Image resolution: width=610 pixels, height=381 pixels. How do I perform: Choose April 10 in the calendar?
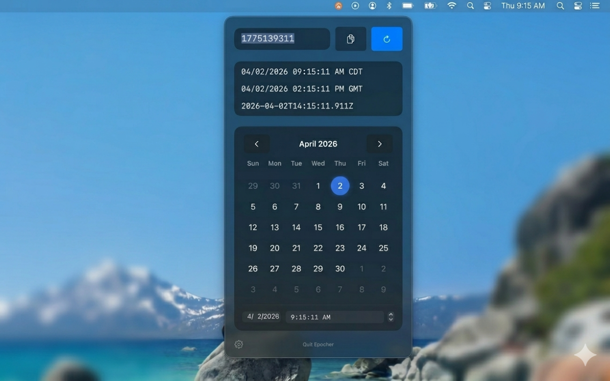pos(362,207)
